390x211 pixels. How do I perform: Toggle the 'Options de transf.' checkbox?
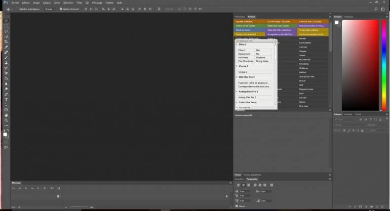tap(61, 9)
